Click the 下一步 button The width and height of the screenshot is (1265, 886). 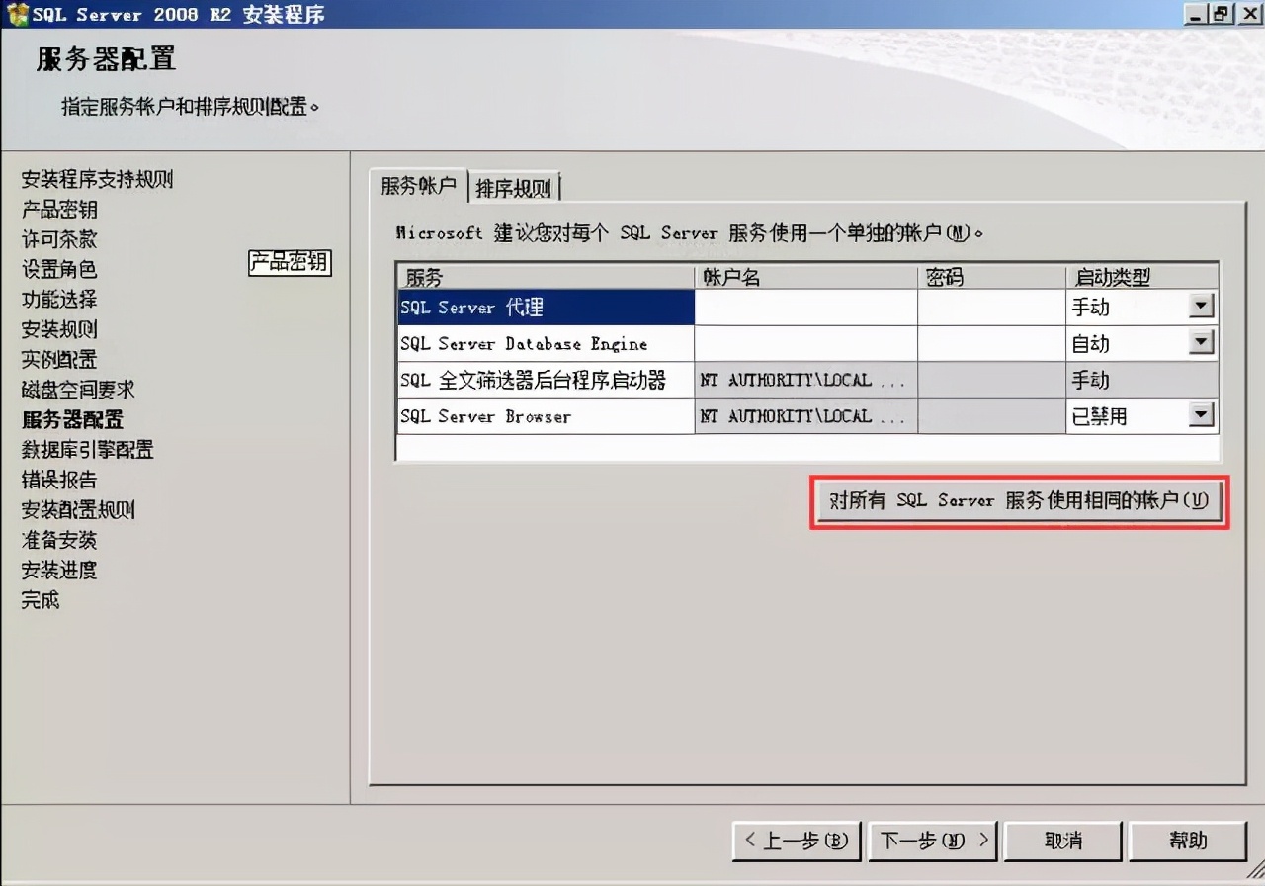tap(930, 841)
